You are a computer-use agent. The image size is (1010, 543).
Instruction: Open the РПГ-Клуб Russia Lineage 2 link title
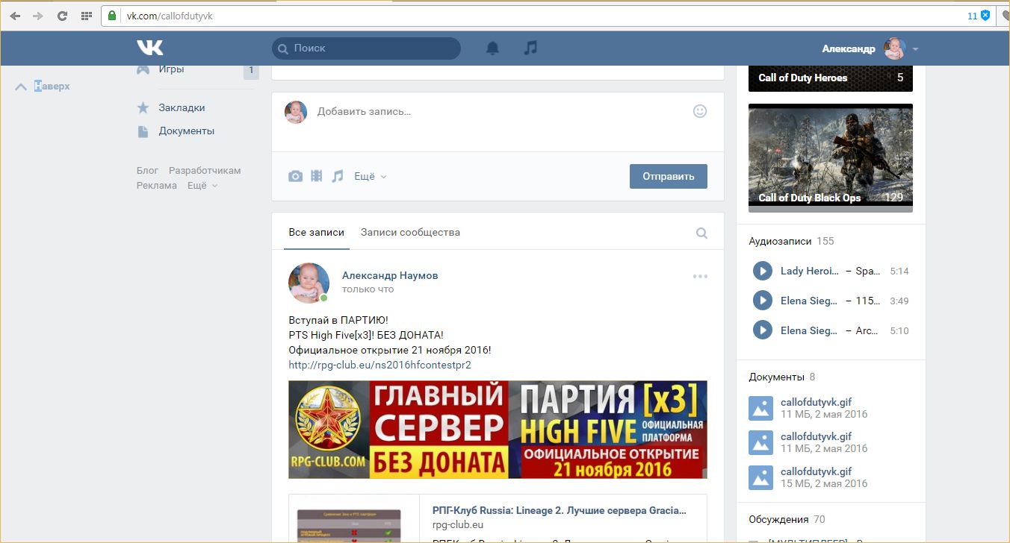tap(560, 511)
